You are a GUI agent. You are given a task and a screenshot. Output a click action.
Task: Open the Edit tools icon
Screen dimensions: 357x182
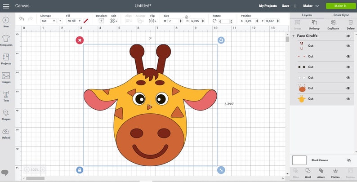114,21
